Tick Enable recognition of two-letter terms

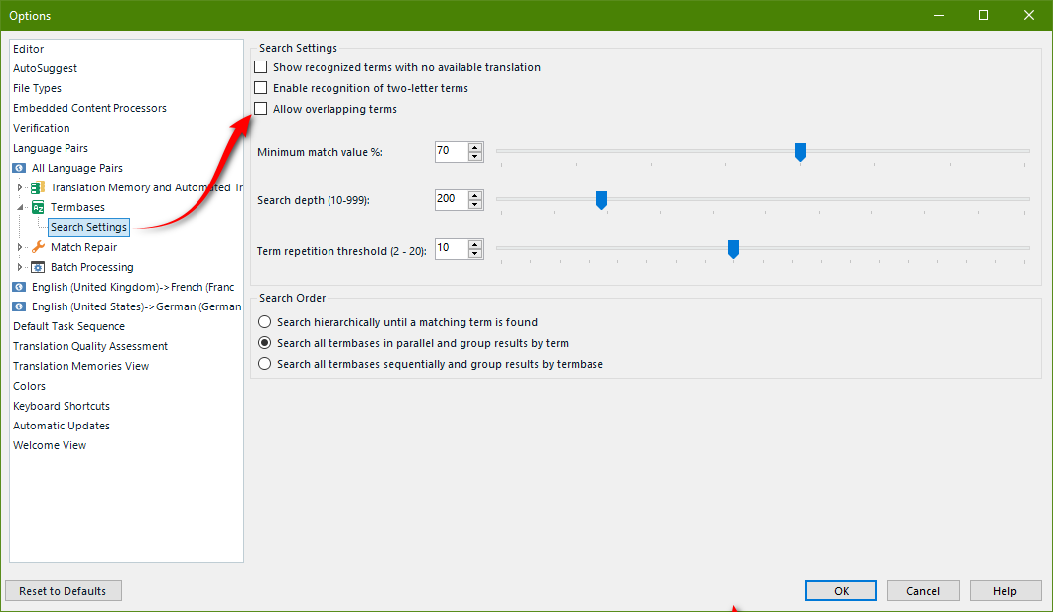261,88
